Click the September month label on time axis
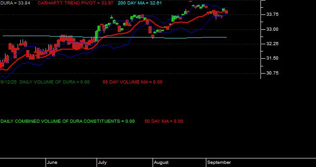316x167 pixels. point(219,162)
